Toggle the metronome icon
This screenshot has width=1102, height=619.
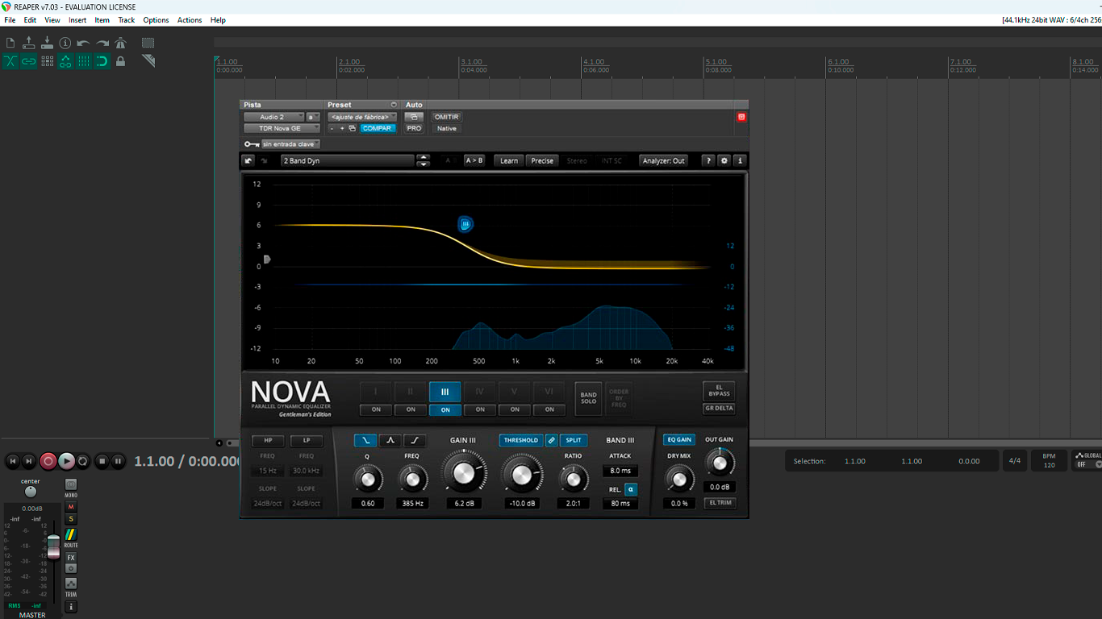(x=121, y=43)
